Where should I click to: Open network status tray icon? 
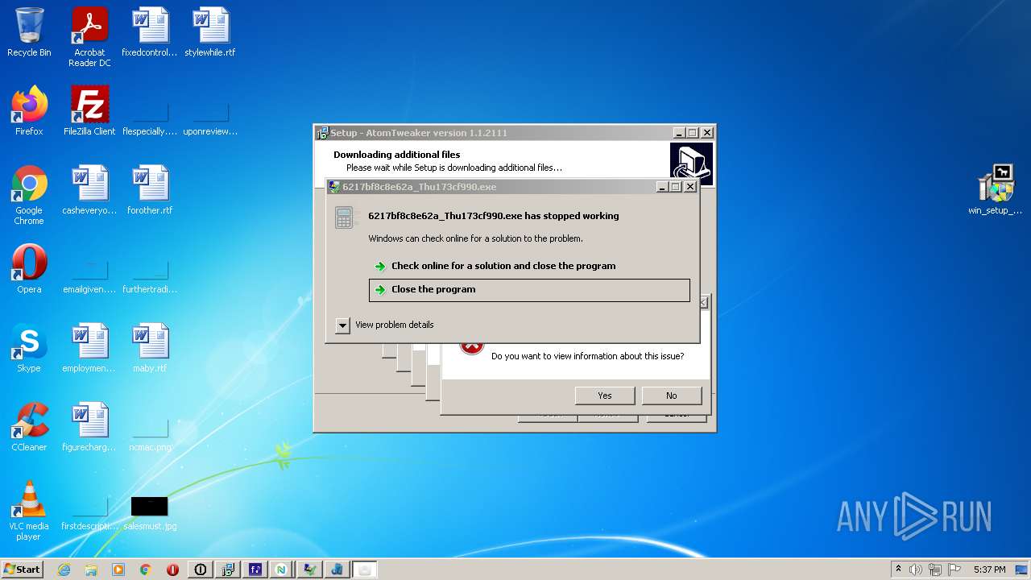pos(935,570)
